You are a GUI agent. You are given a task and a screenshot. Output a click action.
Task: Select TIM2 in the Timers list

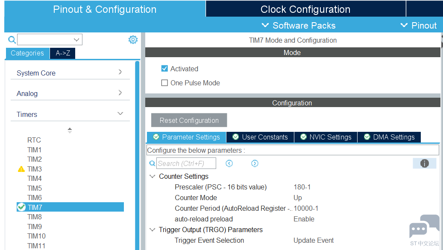click(35, 160)
